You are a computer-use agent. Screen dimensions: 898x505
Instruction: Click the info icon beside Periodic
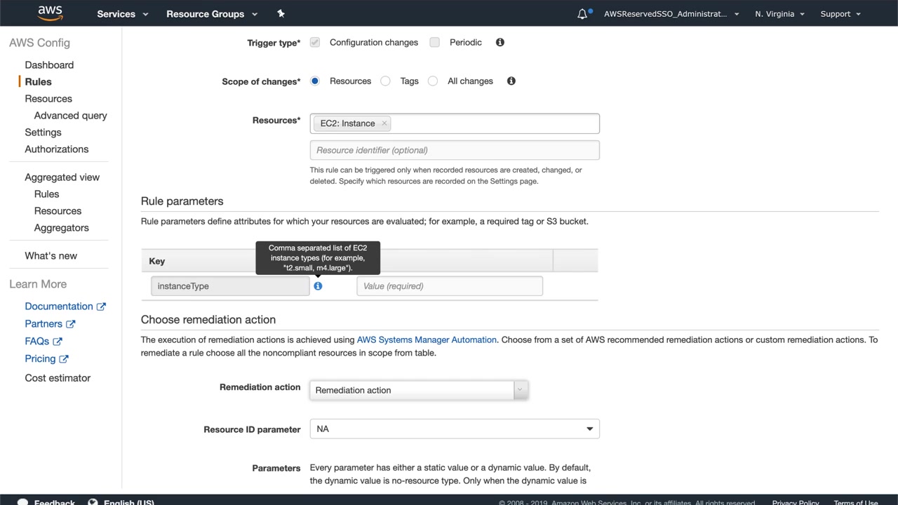[x=500, y=42]
